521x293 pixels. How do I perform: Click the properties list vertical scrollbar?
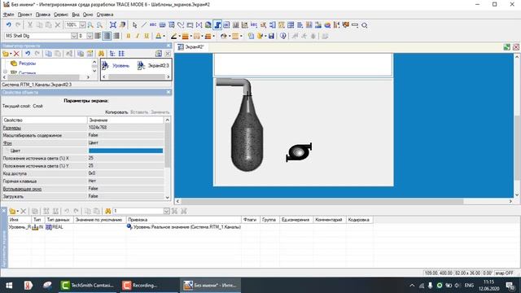(168, 158)
